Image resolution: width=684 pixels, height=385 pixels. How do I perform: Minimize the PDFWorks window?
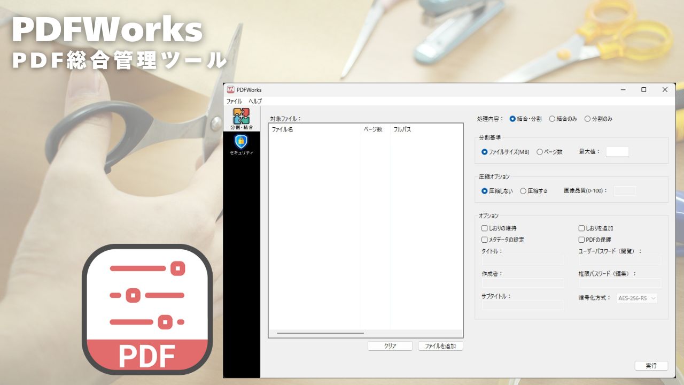[x=623, y=90]
